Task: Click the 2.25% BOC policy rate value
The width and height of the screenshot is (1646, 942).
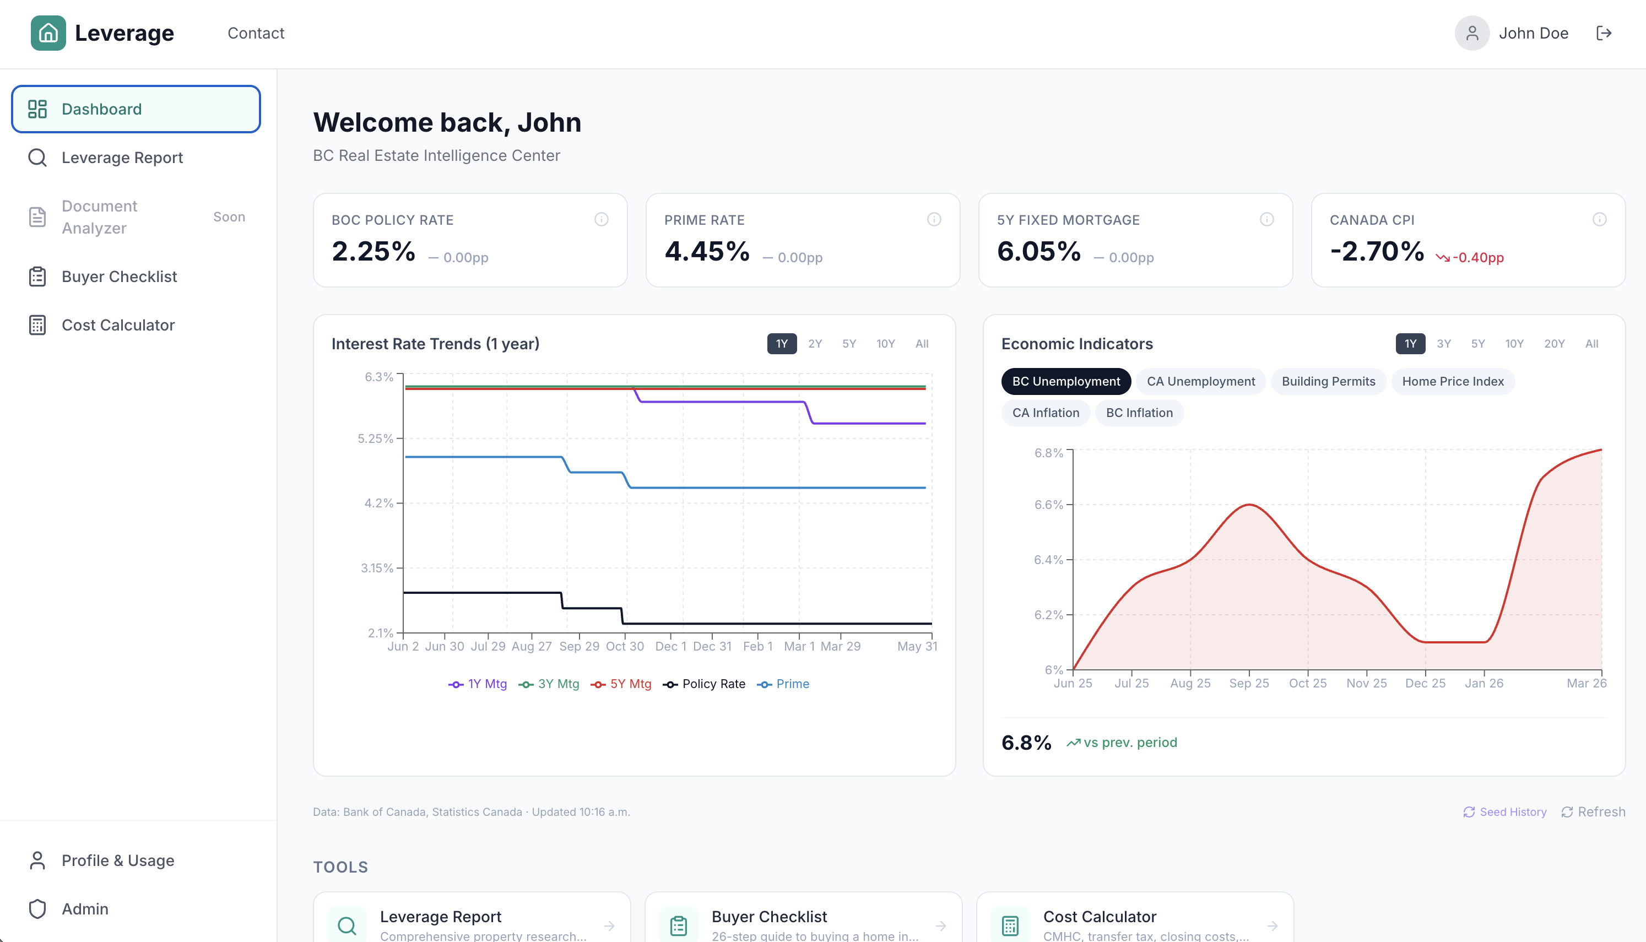Action: pos(373,251)
